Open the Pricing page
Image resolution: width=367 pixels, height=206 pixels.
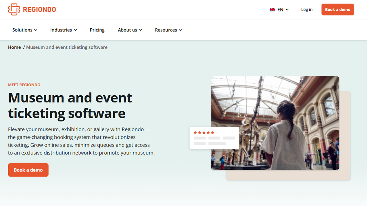pyautogui.click(x=97, y=30)
